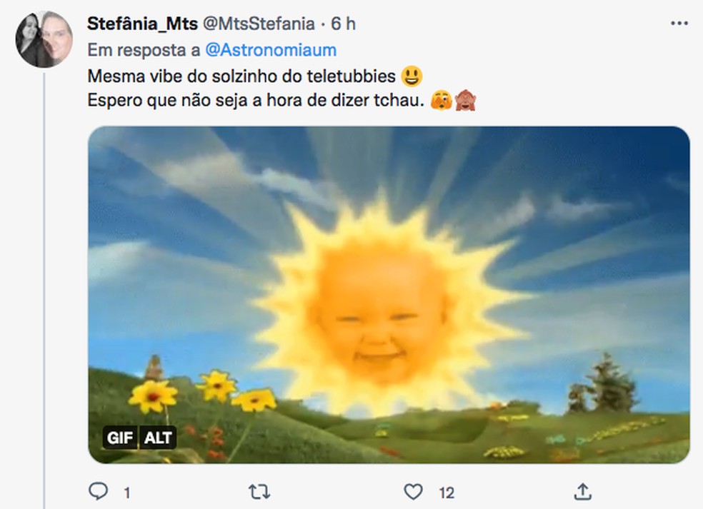Open the more options ellipsis menu

coord(679,21)
